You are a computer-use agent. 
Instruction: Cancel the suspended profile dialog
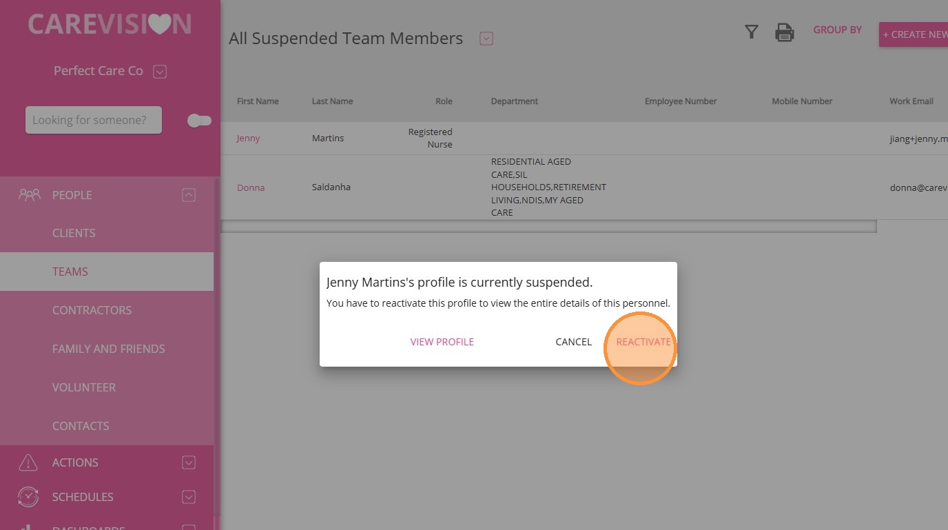(573, 342)
